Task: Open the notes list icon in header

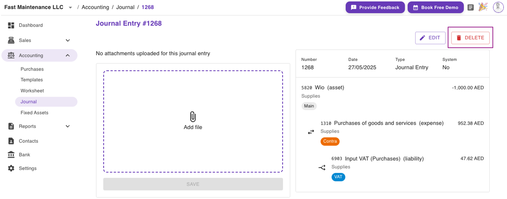Action: tap(470, 7)
